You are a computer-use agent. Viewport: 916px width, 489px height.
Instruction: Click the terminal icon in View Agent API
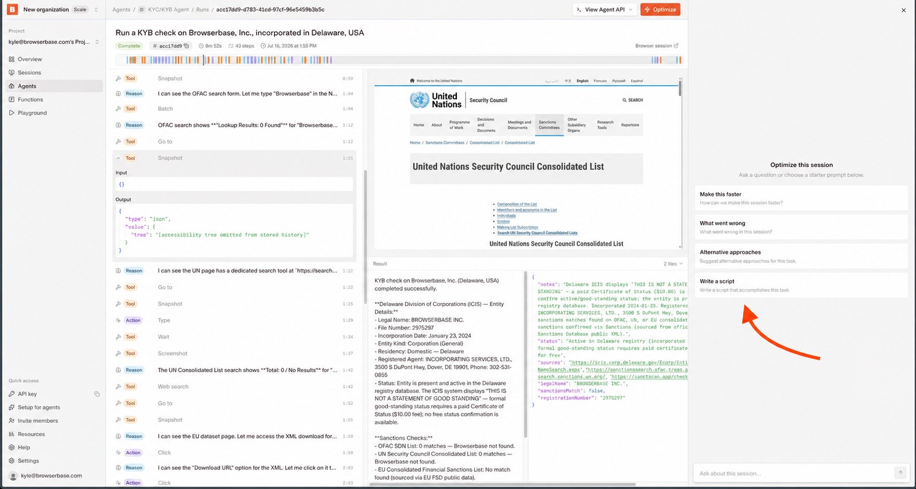click(x=579, y=10)
